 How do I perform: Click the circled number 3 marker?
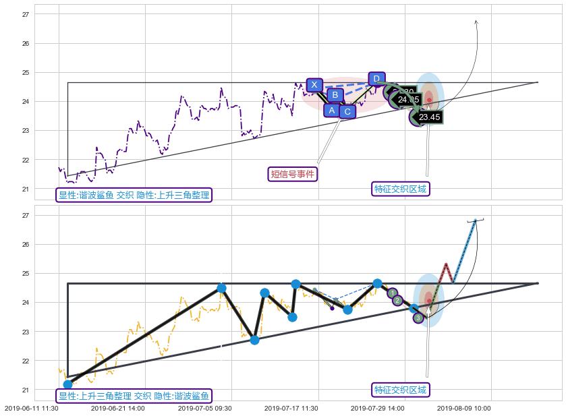(418, 318)
